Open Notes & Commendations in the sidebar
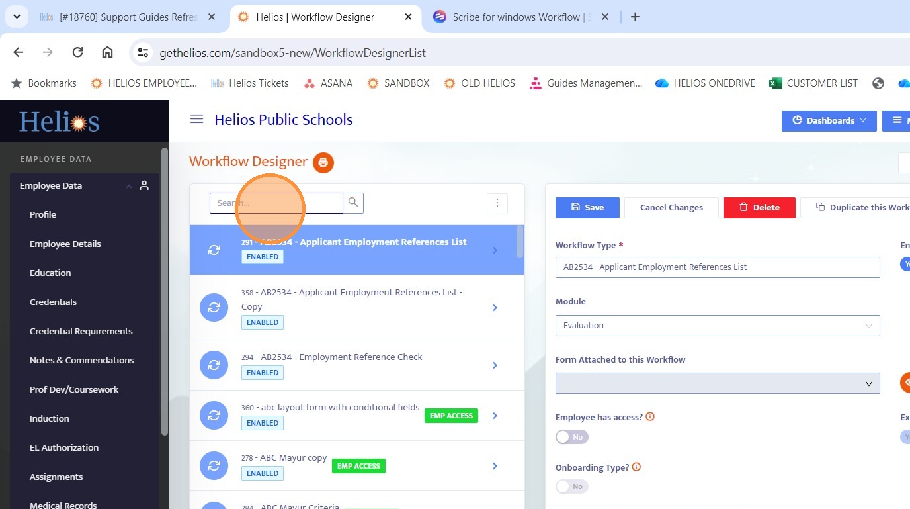Screen dimensions: 910x509 point(82,360)
